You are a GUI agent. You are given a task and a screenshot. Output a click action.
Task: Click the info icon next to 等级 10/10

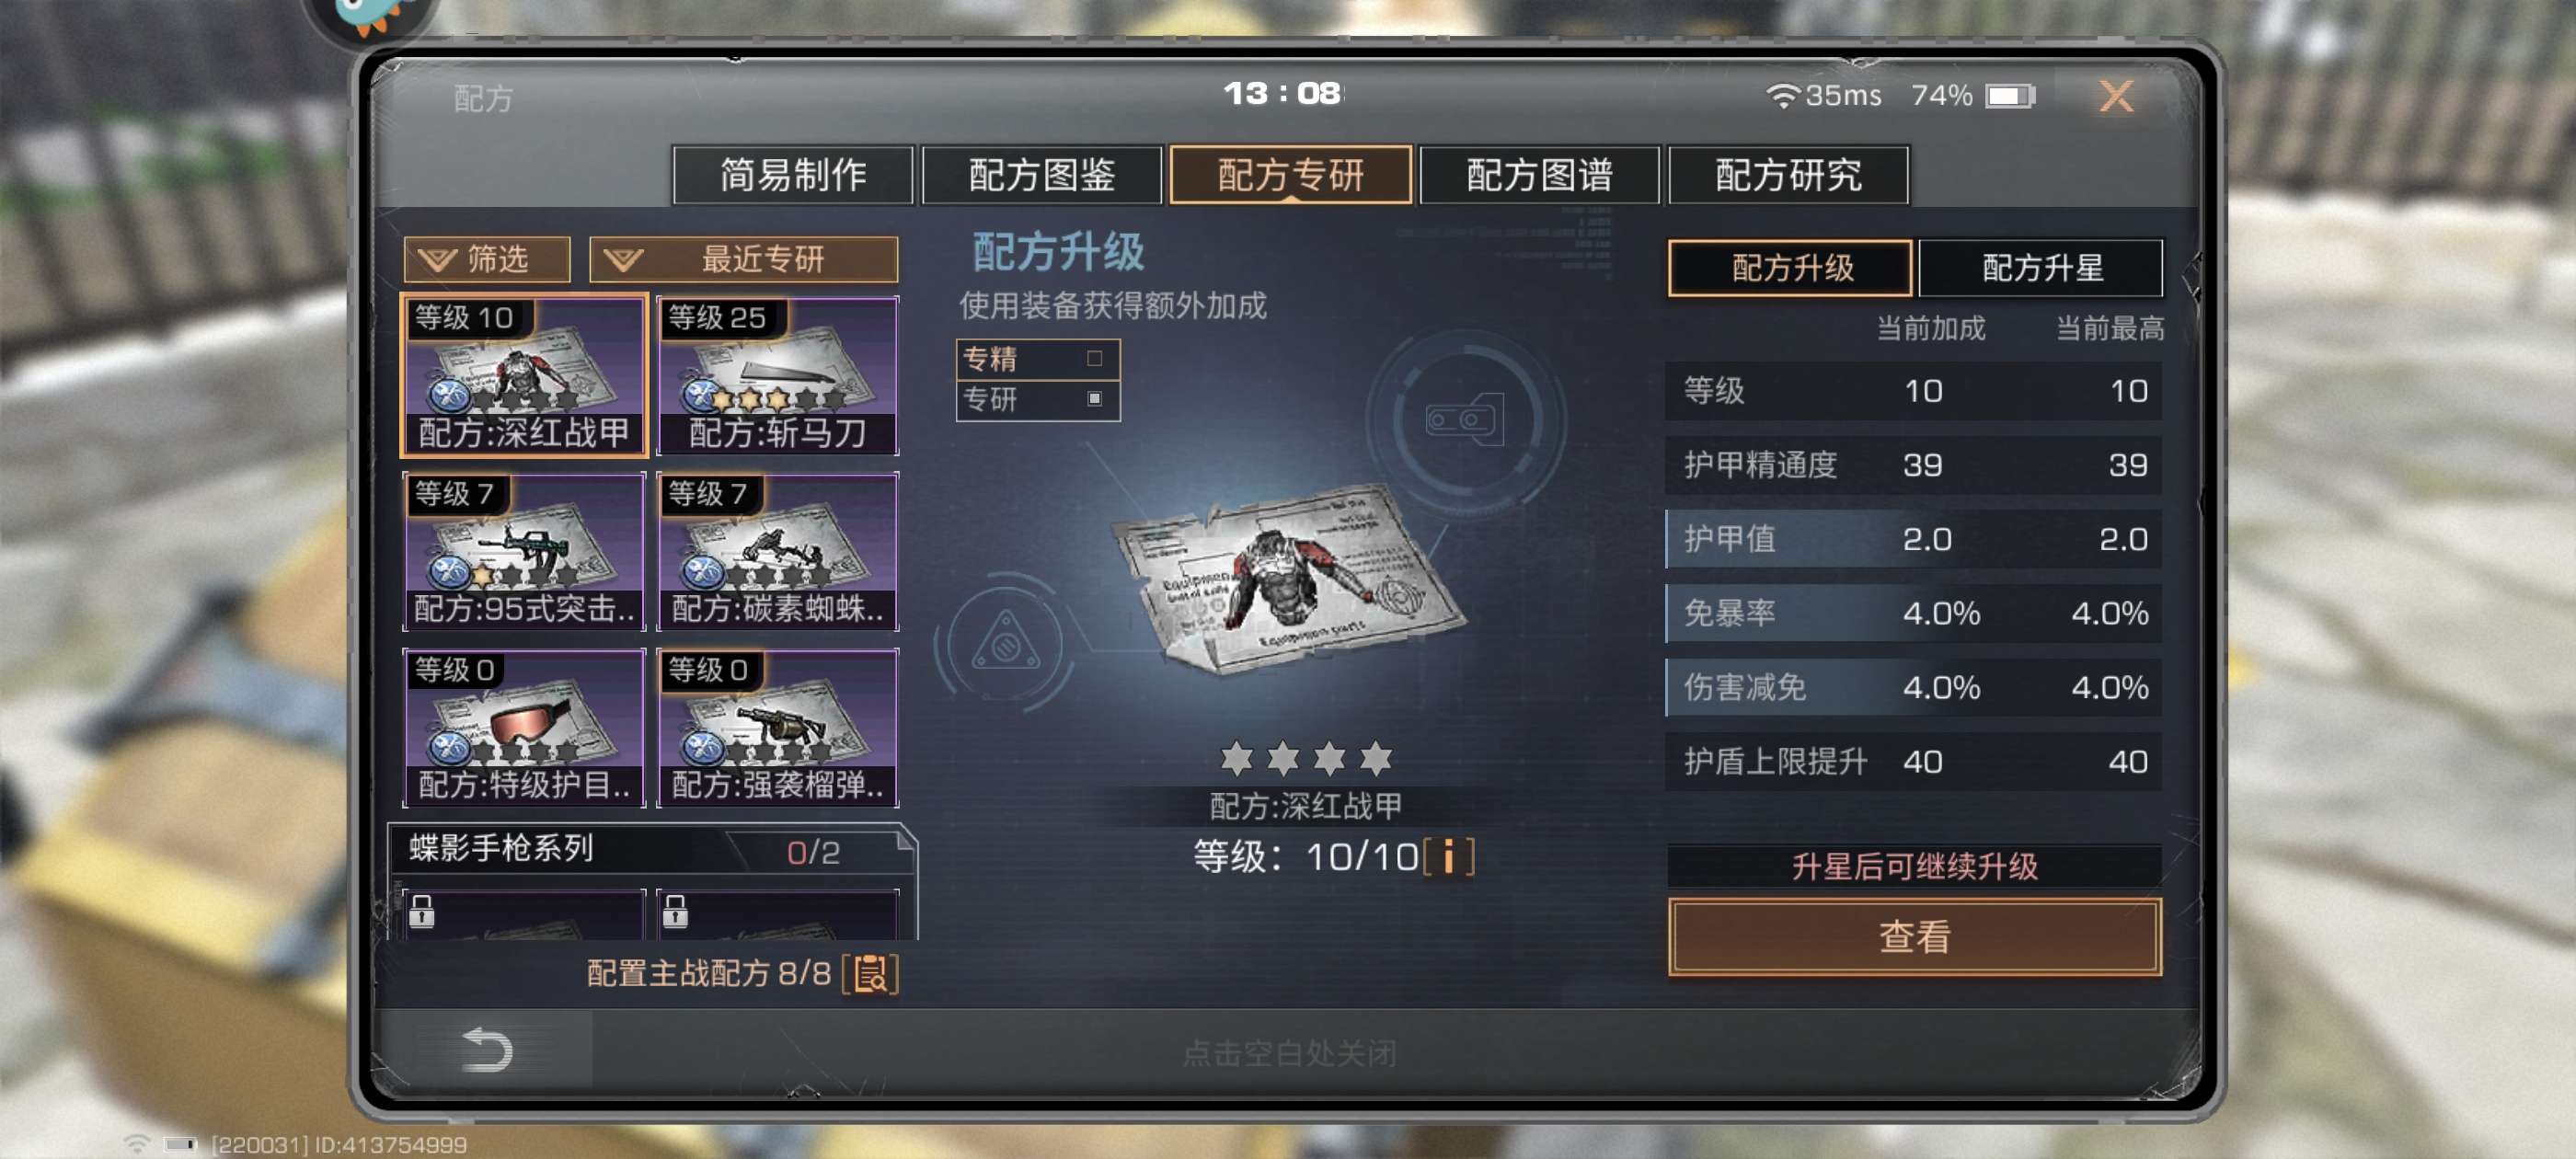1448,857
